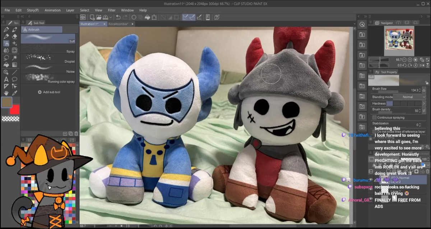Select the Hand move tool
Viewport: 431px width, 229px height.
tap(6, 93)
